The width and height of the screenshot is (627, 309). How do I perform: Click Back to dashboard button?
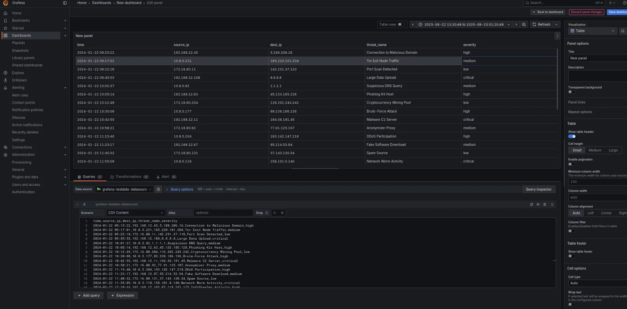tap(548, 12)
